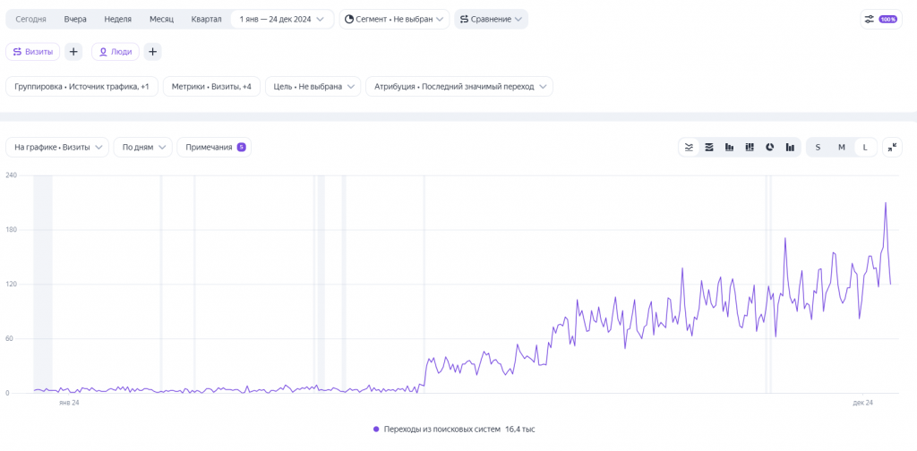Click the shaded note marker at chart start
Image resolution: width=917 pixels, height=451 pixels.
[x=43, y=284]
